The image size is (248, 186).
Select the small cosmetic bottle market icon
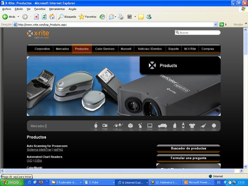tap(183, 125)
